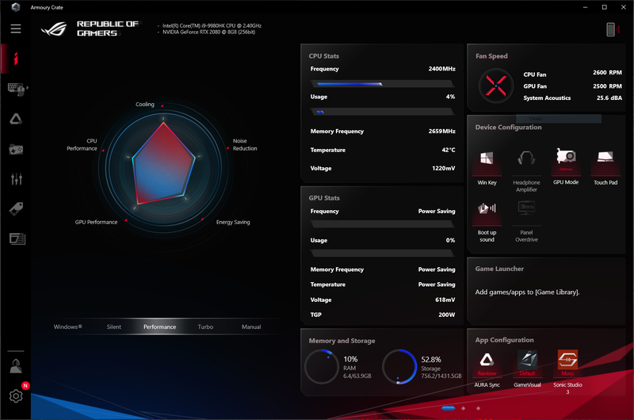Image resolution: width=634 pixels, height=420 pixels.
Task: Click the 2600 RPM CPU Fan value
Action: [607, 73]
